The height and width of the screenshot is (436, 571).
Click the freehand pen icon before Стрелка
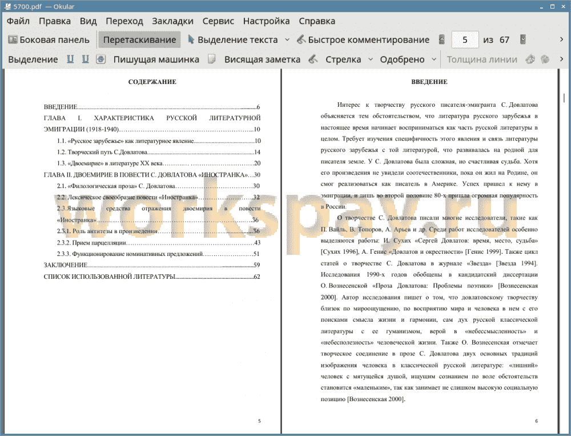point(313,59)
